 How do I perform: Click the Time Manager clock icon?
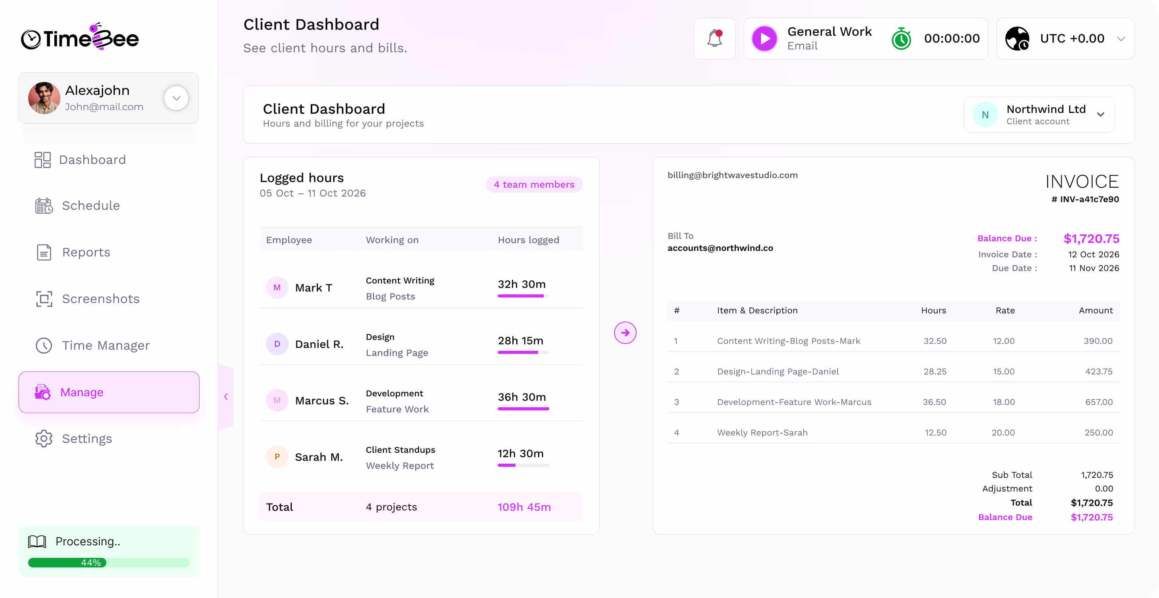[44, 346]
